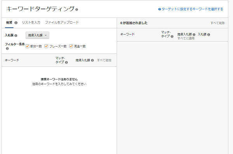Click info icon beside キーワードターゲティング title
The image size is (233, 154).
[x=77, y=10]
